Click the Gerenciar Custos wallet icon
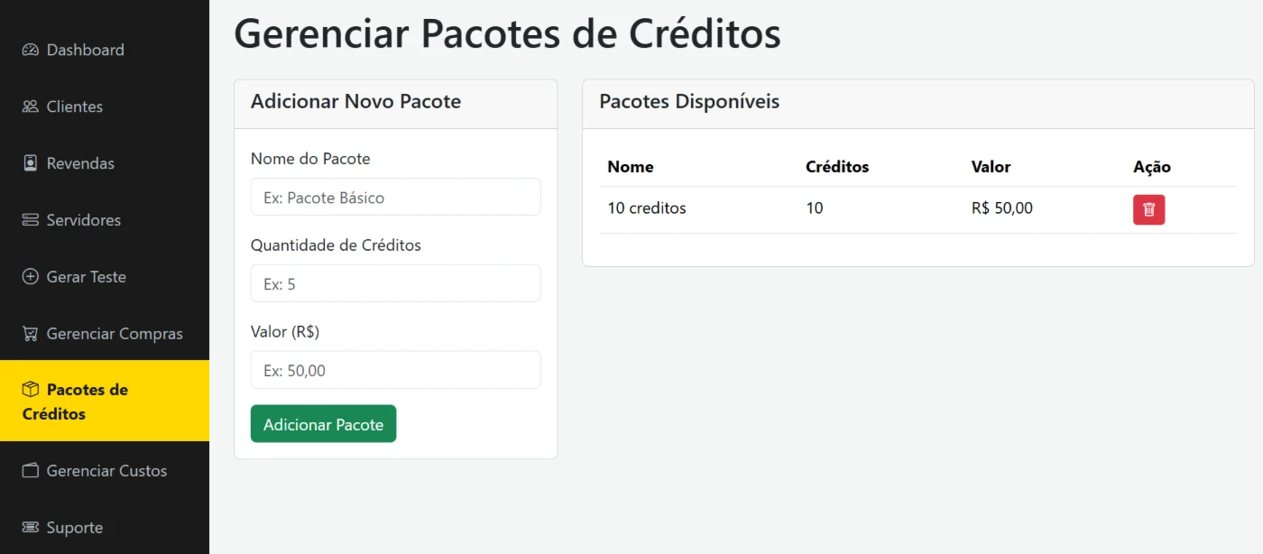 pos(31,471)
